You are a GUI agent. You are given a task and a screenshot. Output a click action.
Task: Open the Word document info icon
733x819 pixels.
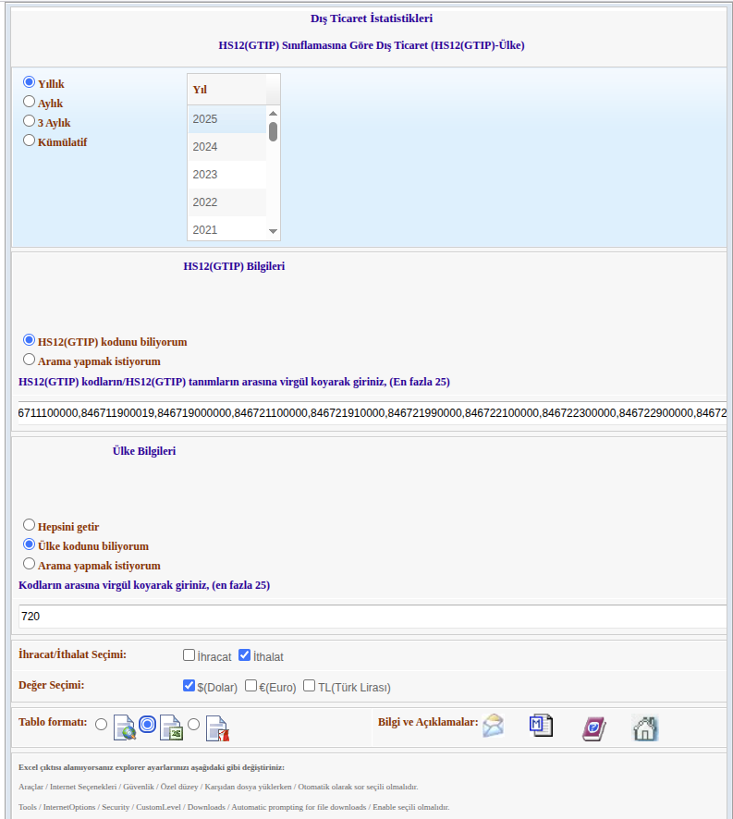541,727
